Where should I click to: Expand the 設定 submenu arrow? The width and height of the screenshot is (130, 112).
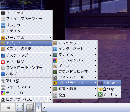click(x=95, y=95)
